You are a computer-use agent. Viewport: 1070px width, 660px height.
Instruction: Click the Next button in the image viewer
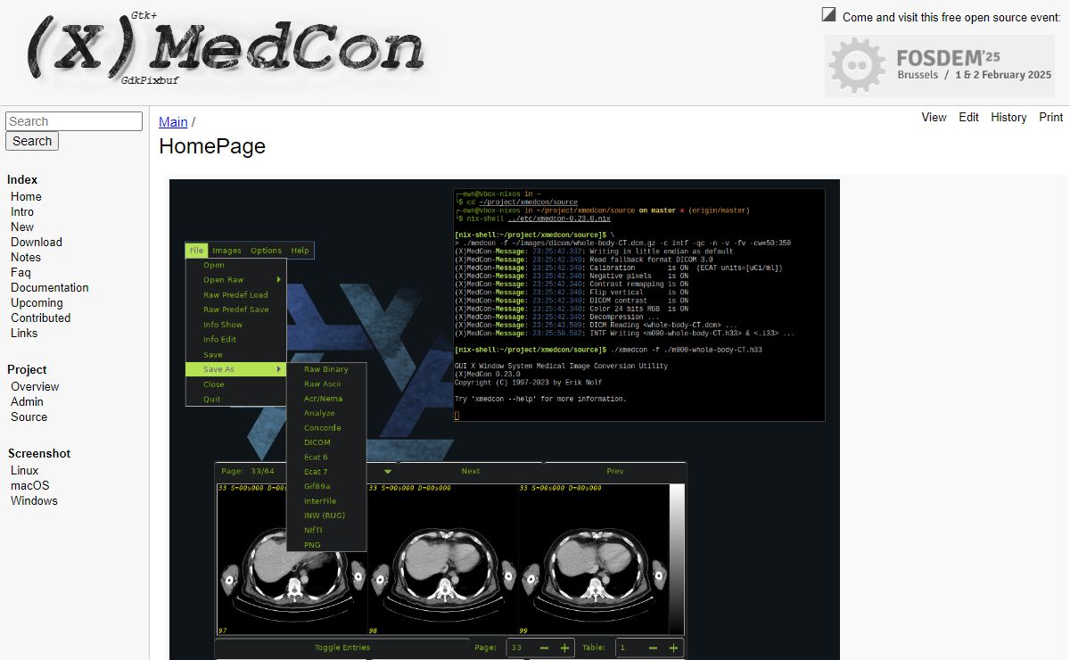click(471, 471)
